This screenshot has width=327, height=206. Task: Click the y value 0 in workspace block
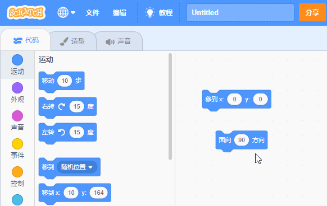pos(260,99)
